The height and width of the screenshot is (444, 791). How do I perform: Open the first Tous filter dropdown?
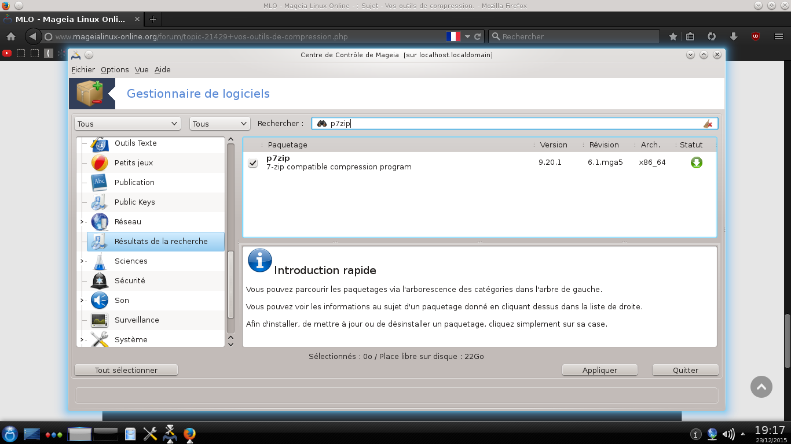click(x=127, y=124)
